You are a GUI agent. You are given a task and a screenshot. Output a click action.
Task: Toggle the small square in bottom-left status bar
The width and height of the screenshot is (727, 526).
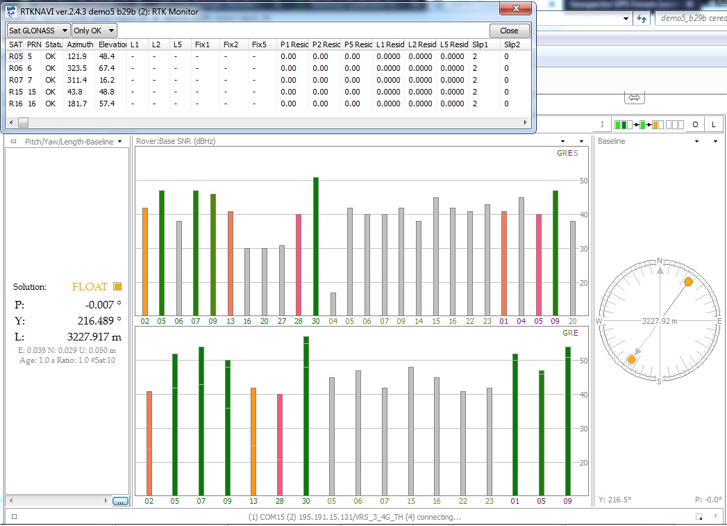pyautogui.click(x=14, y=517)
